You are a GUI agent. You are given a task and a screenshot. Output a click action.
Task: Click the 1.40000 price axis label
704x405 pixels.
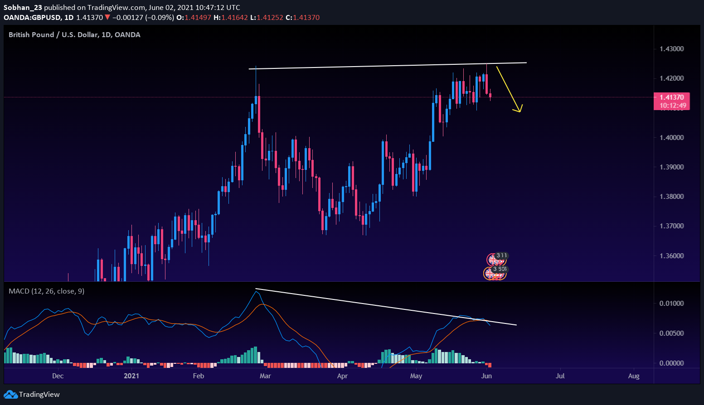click(672, 138)
